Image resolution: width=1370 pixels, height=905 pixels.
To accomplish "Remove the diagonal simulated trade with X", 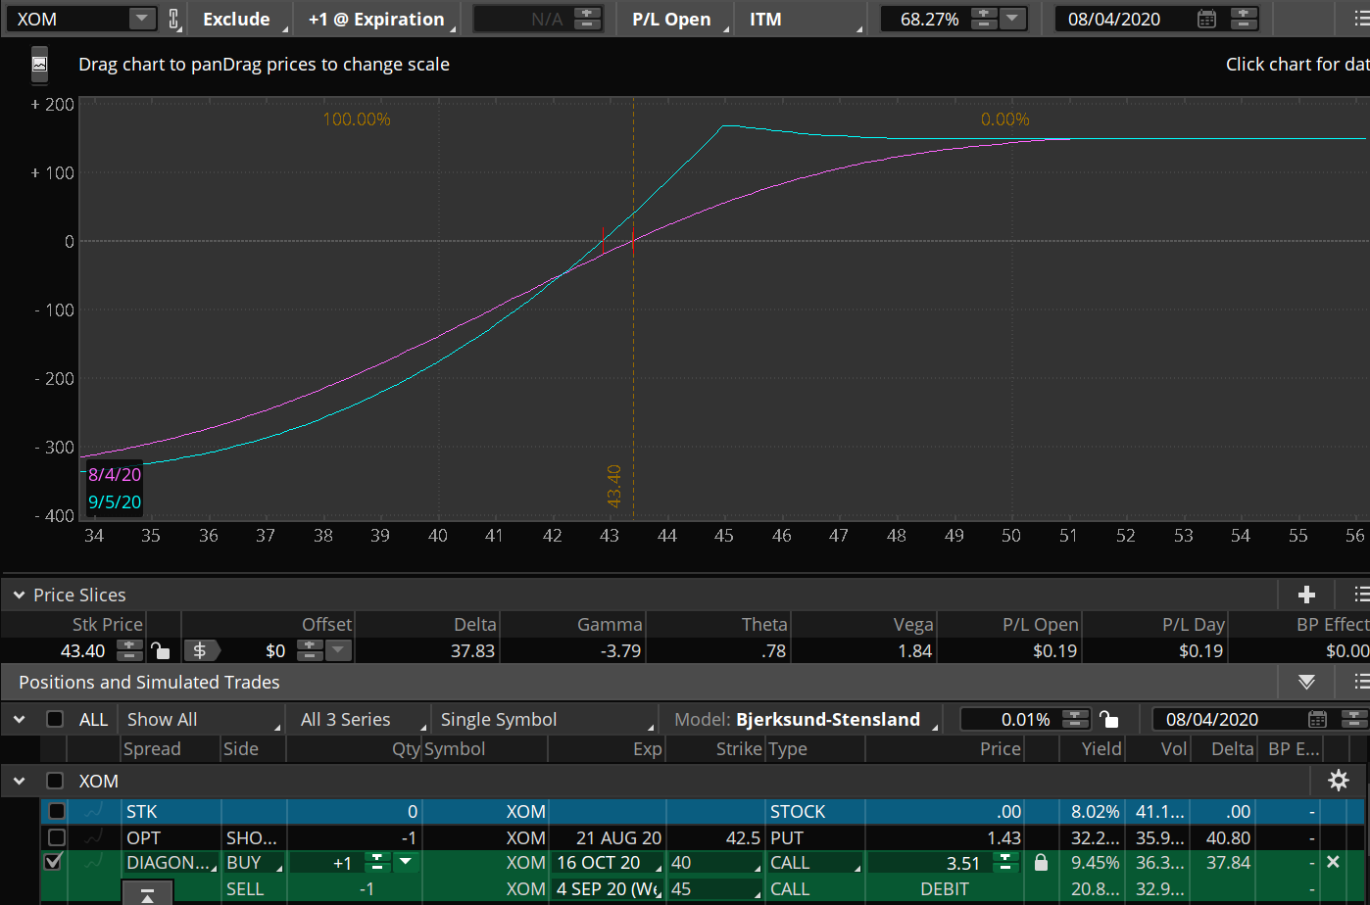I will tap(1333, 862).
